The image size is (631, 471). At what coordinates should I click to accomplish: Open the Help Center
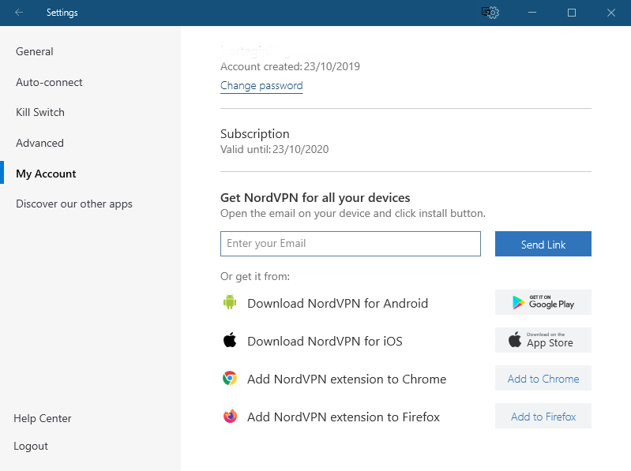[x=43, y=418]
